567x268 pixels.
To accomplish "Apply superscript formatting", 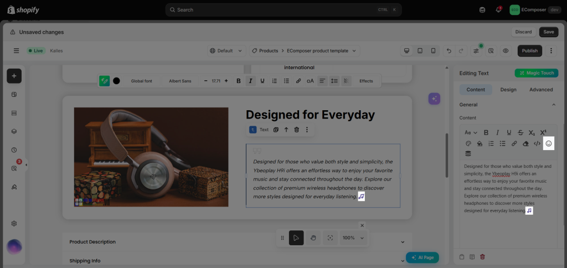I will (x=543, y=132).
